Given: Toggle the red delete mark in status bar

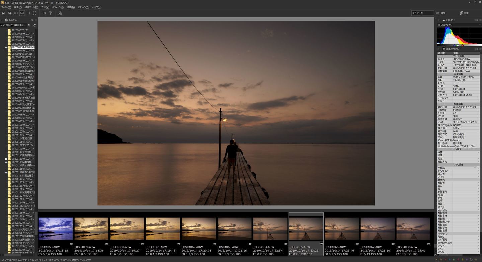Looking at the screenshot, I should tap(445, 259).
